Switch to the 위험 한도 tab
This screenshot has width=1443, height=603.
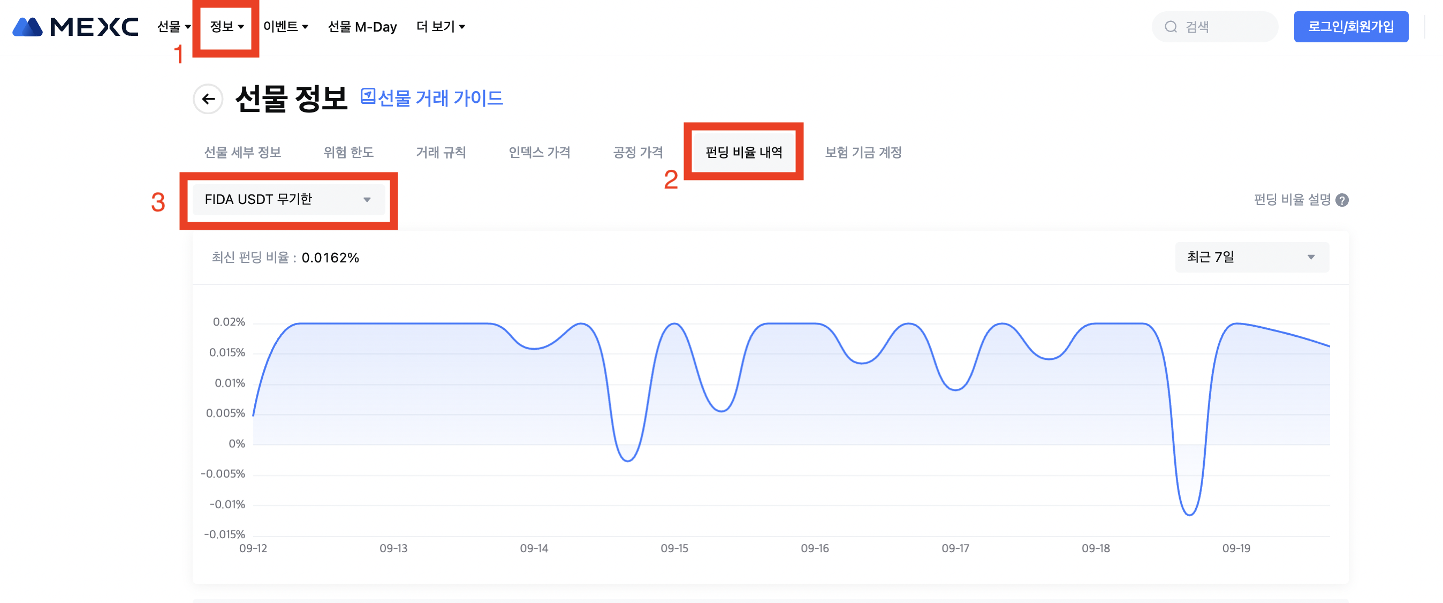[x=348, y=153]
